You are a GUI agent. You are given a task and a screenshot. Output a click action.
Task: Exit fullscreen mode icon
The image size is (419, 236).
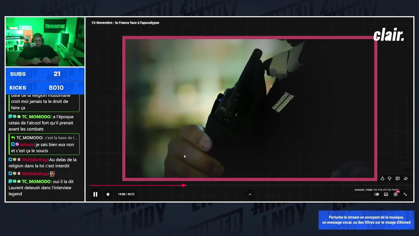tap(405, 194)
